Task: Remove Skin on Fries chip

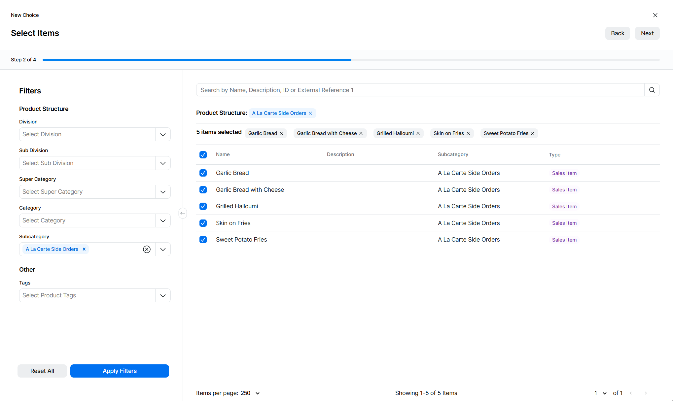Action: tap(468, 133)
